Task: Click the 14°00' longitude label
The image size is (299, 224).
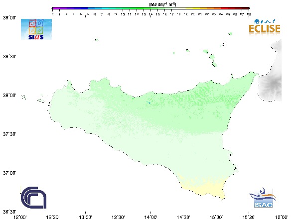Action: tap(151, 218)
